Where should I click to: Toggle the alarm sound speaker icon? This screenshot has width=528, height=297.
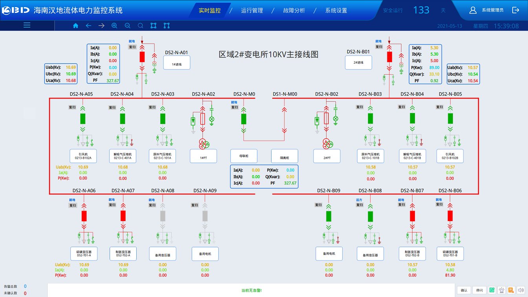(521, 290)
